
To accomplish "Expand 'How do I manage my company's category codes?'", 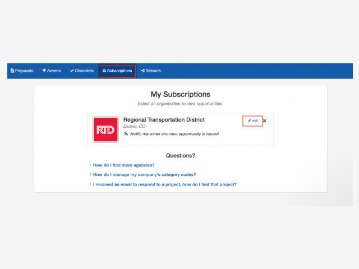I will click(144, 174).
